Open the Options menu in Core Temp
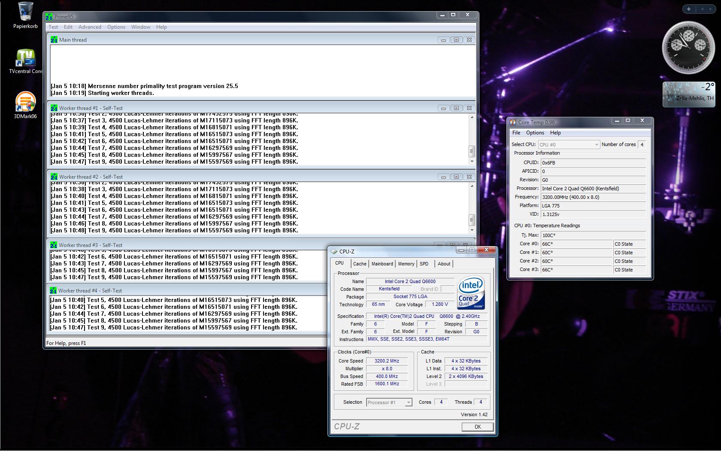The height and width of the screenshot is (451, 721). click(x=535, y=133)
